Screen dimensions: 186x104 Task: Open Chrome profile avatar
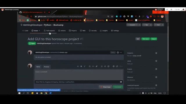[x=162, y=16]
